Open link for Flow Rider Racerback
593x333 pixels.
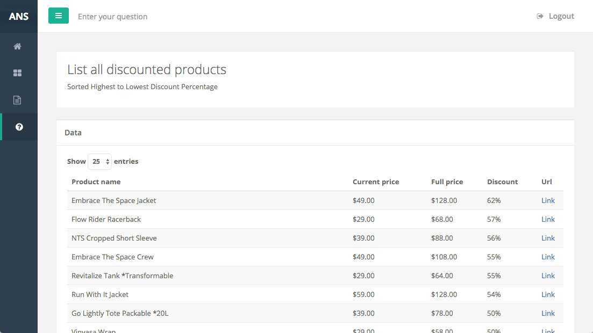tap(548, 219)
